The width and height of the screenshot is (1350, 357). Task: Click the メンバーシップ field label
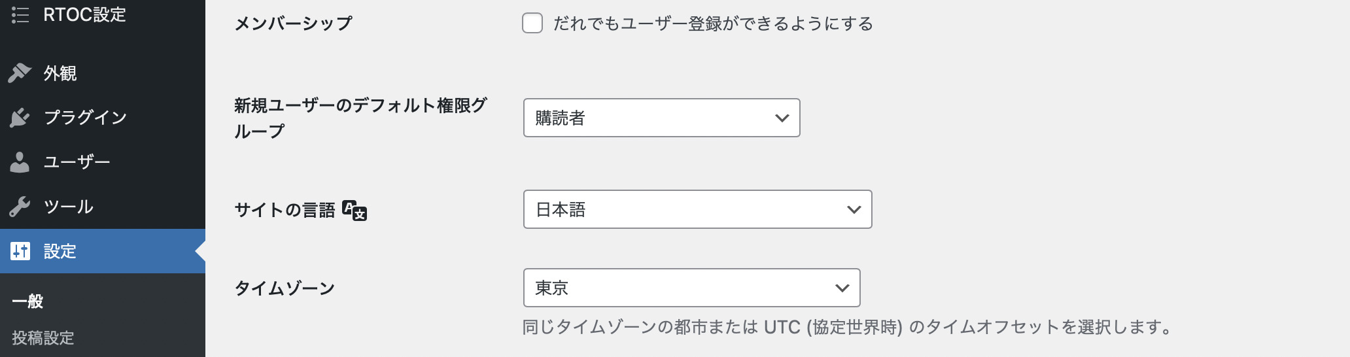[293, 24]
